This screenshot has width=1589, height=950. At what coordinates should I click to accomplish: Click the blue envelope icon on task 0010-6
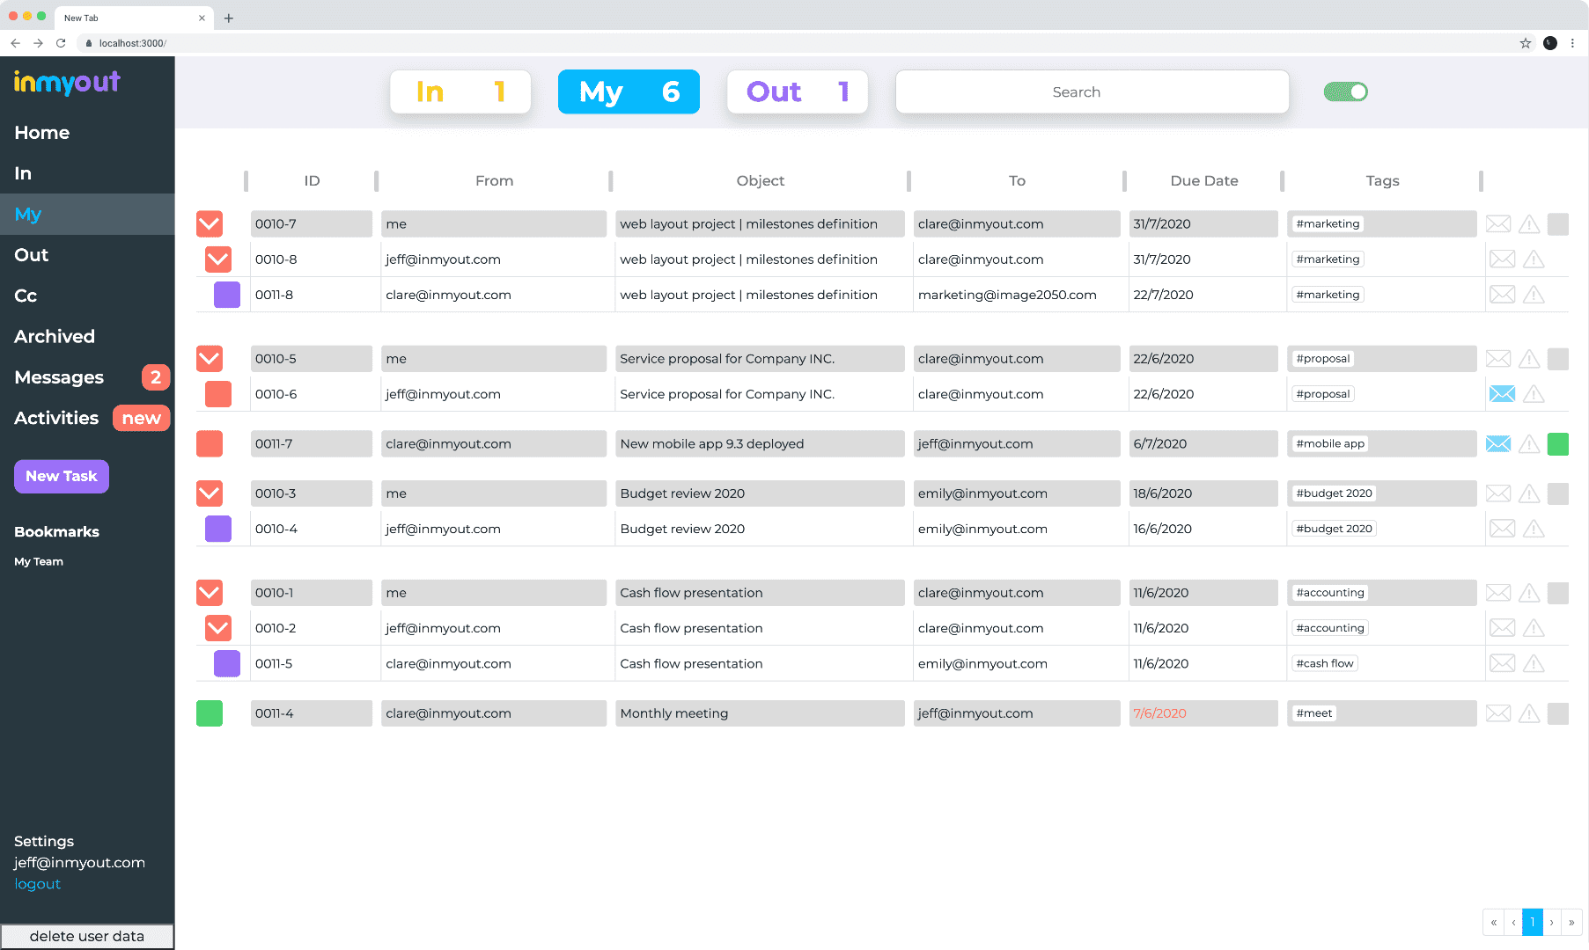1502,394
